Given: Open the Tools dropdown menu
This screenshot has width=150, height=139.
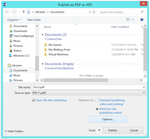Looking at the screenshot, I should click(94, 130).
